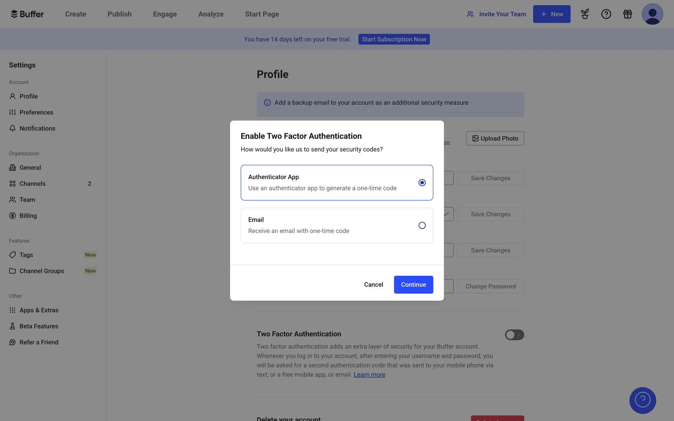Cancel the two factor authentication dialog
The height and width of the screenshot is (421, 674).
click(x=374, y=285)
